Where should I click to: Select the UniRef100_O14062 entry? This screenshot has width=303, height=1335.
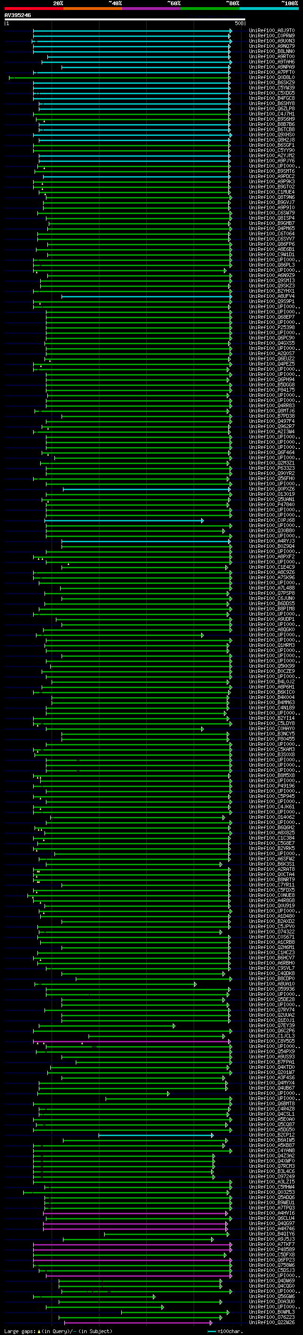[x=272, y=817]
